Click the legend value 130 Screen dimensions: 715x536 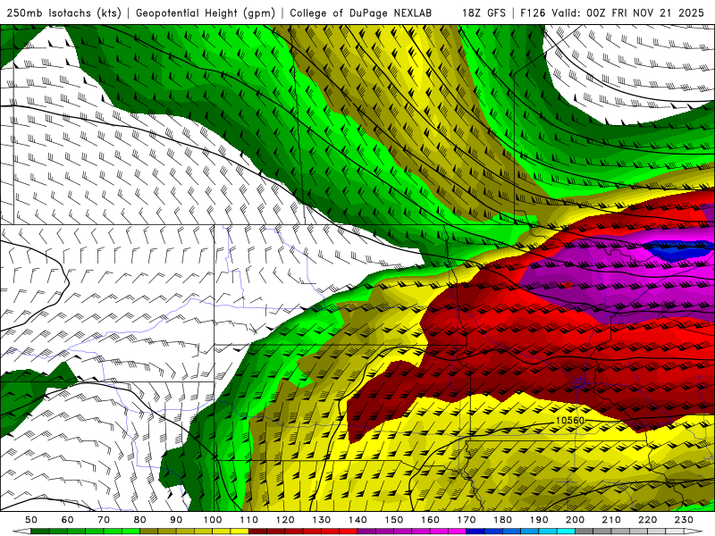(321, 520)
